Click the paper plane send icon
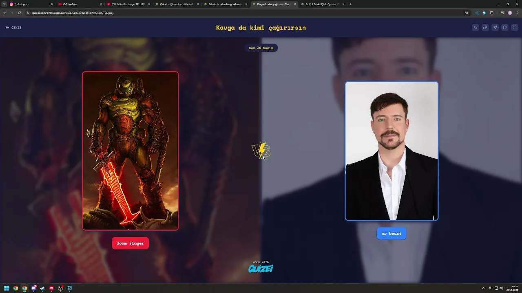The width and height of the screenshot is (522, 293). click(x=495, y=28)
